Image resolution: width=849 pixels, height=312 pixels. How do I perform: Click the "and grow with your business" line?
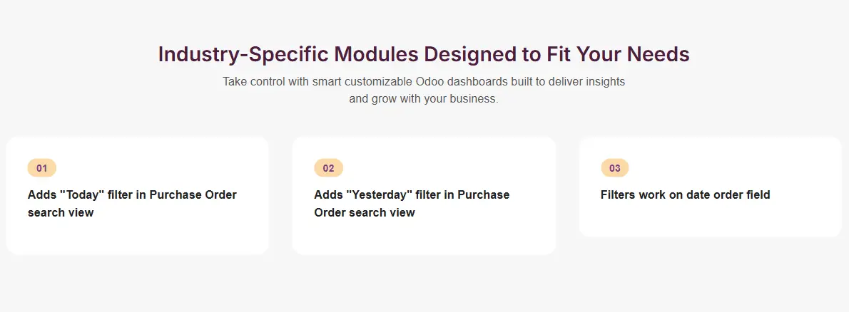click(424, 99)
